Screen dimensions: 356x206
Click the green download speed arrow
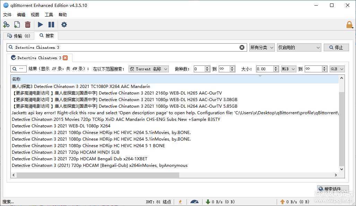point(208,202)
